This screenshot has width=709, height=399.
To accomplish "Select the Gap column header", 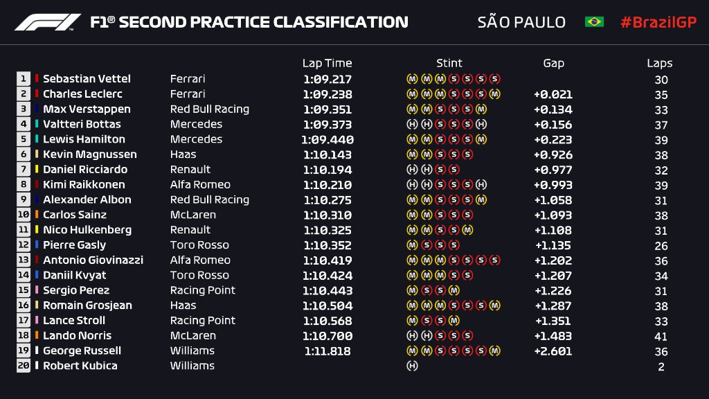I will tap(553, 63).
